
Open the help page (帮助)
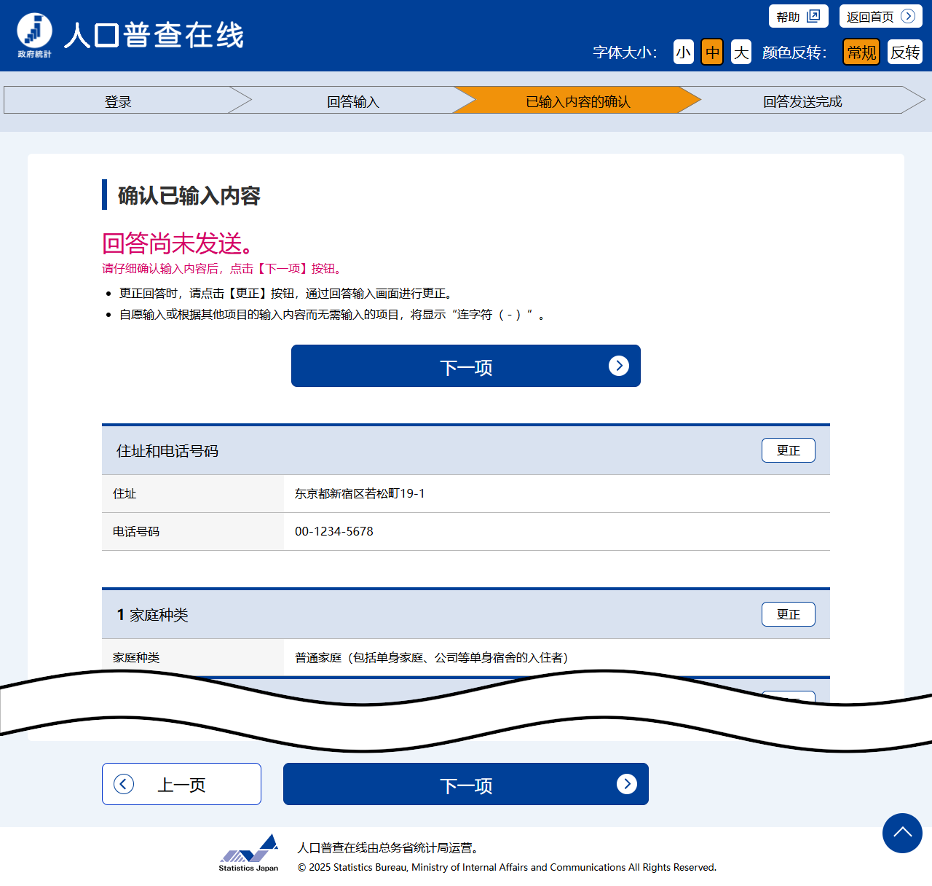(x=798, y=16)
